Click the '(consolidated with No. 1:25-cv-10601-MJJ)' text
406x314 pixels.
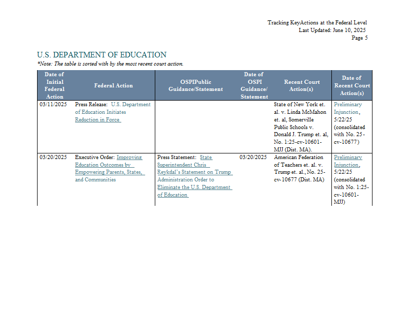(351, 191)
